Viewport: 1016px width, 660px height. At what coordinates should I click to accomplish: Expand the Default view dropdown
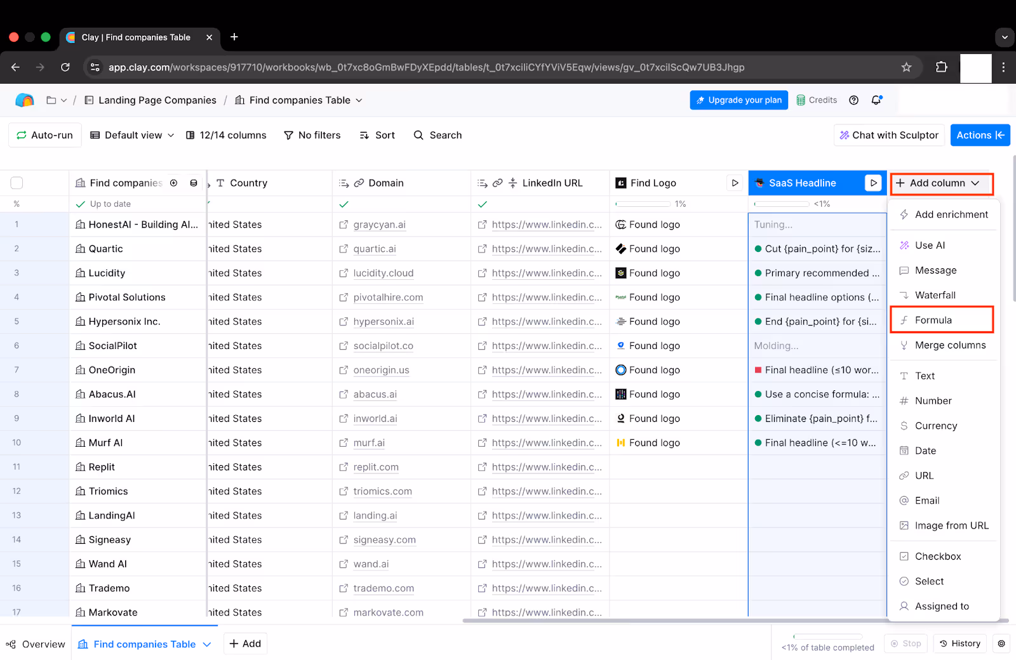tap(132, 135)
